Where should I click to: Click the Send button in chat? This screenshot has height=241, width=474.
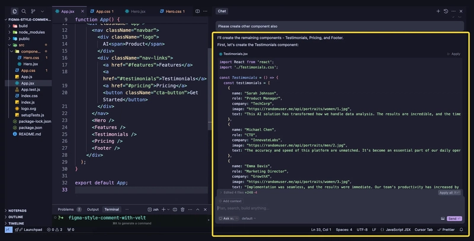pos(454,219)
